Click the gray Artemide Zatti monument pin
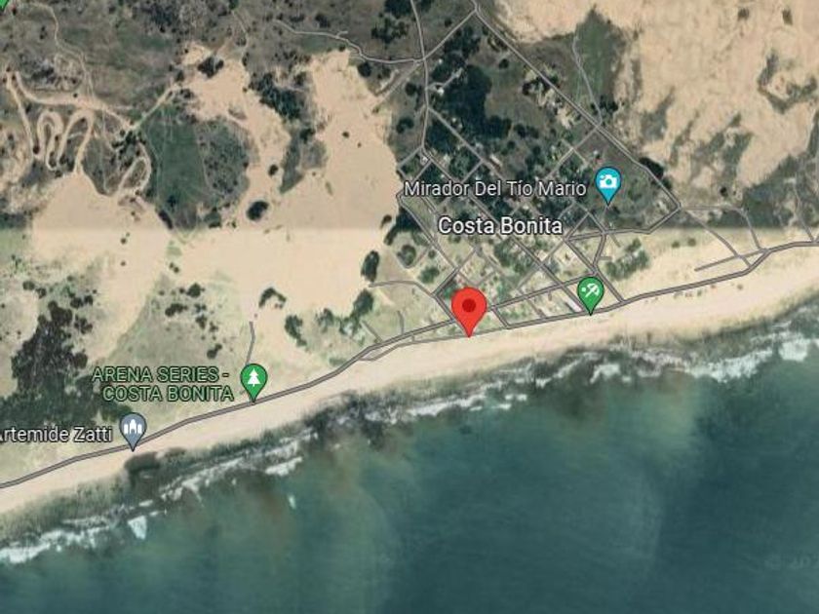 click(x=133, y=431)
